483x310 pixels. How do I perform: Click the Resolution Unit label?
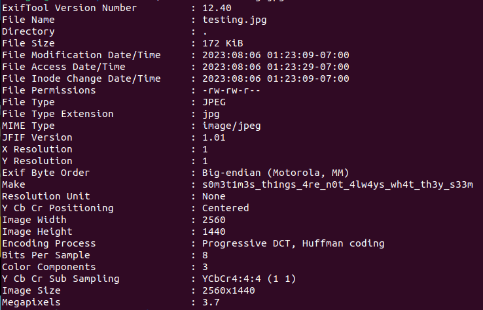46,196
